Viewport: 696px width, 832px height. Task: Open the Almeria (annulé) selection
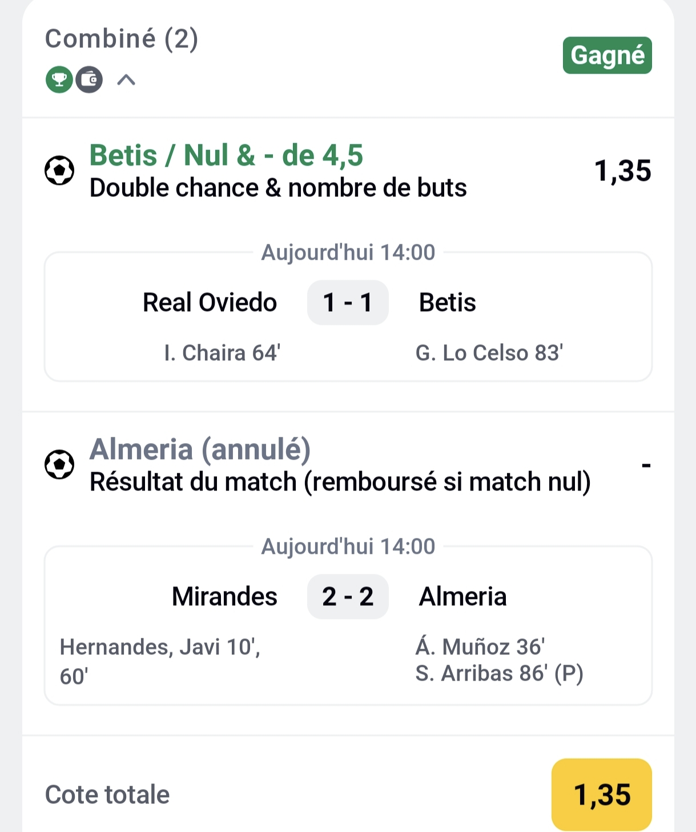click(200, 449)
